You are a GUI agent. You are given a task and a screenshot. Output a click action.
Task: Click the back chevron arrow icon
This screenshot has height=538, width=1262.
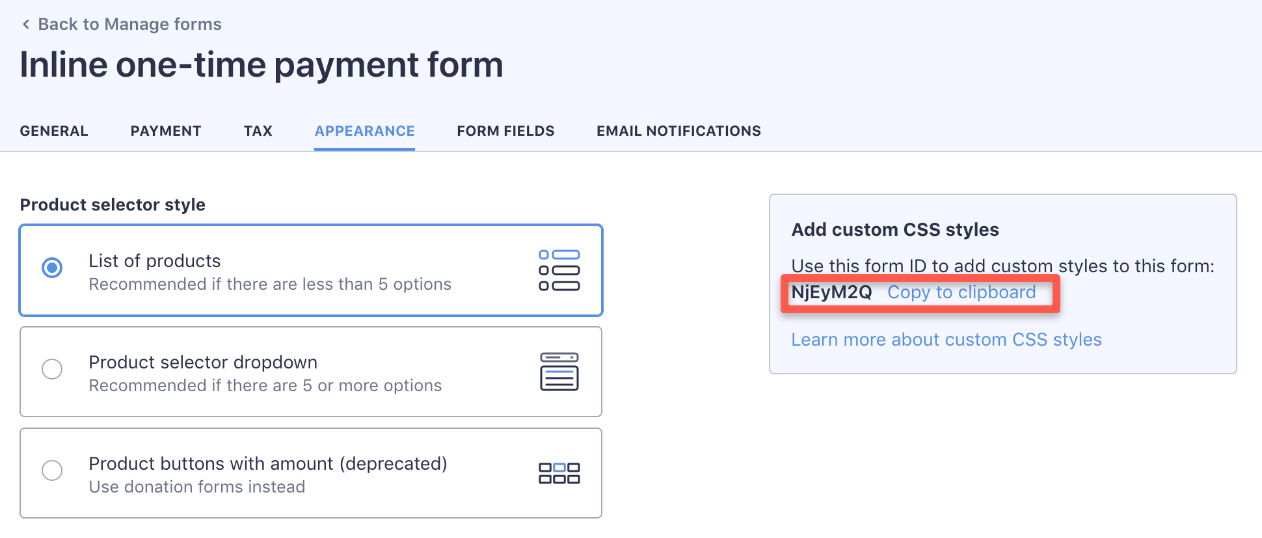[x=26, y=25]
